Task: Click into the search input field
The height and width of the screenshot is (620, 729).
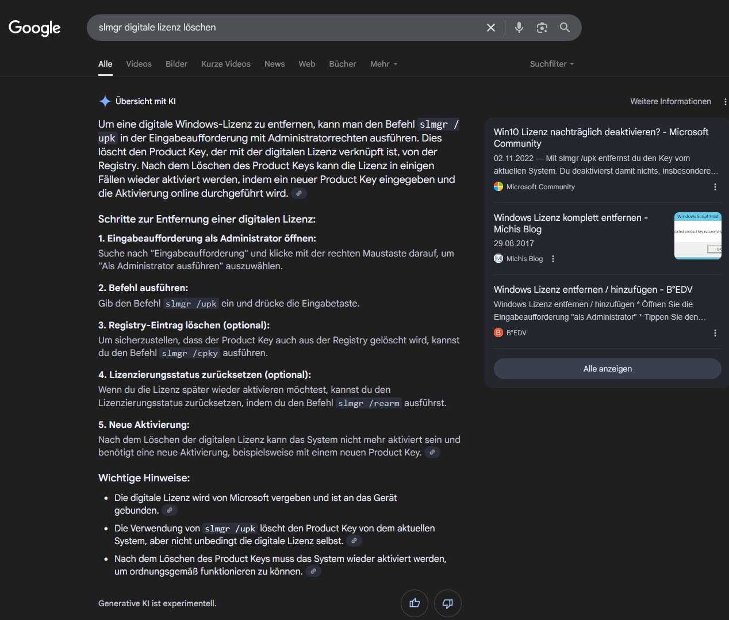Action: coord(287,28)
